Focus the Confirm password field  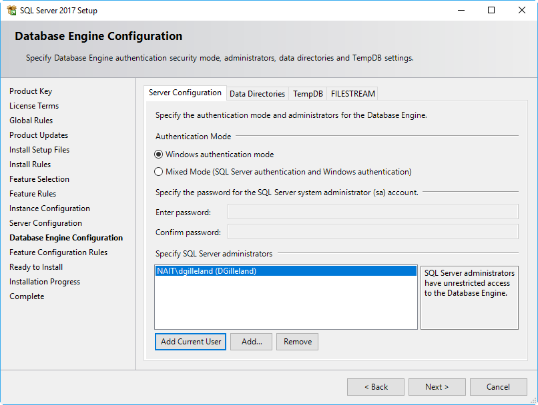point(373,232)
